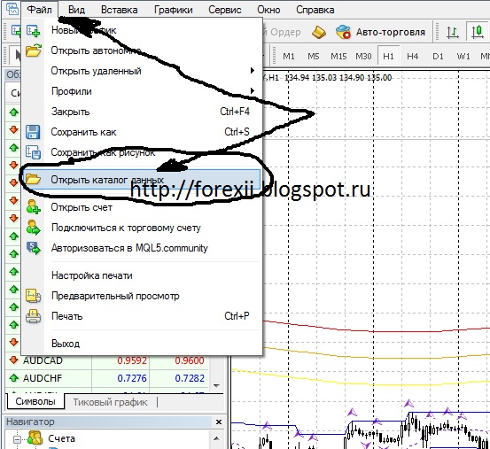This screenshot has height=449, width=490.
Task: Select AUDCHF row in Market Watch
Action: pyautogui.click(x=107, y=378)
